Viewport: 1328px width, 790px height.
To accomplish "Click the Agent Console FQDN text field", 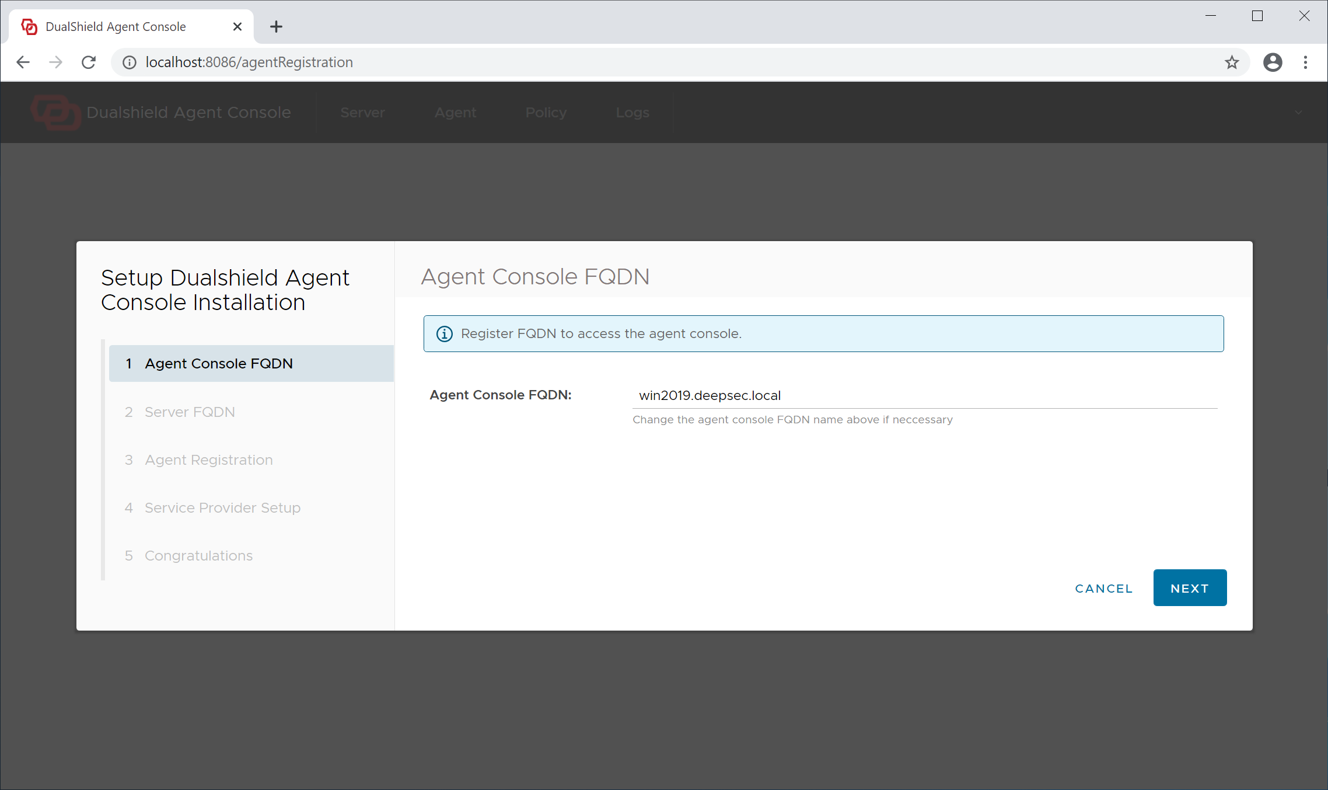I will (925, 395).
